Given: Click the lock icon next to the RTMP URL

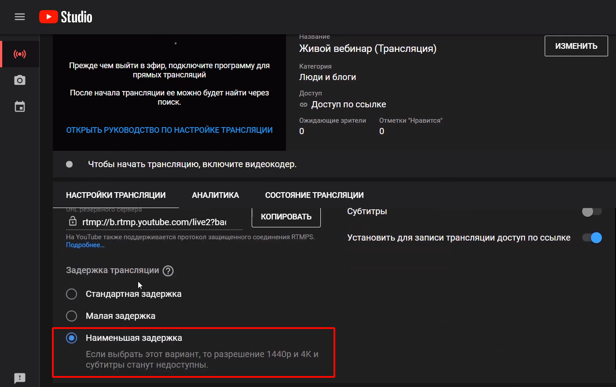Looking at the screenshot, I should (73, 221).
